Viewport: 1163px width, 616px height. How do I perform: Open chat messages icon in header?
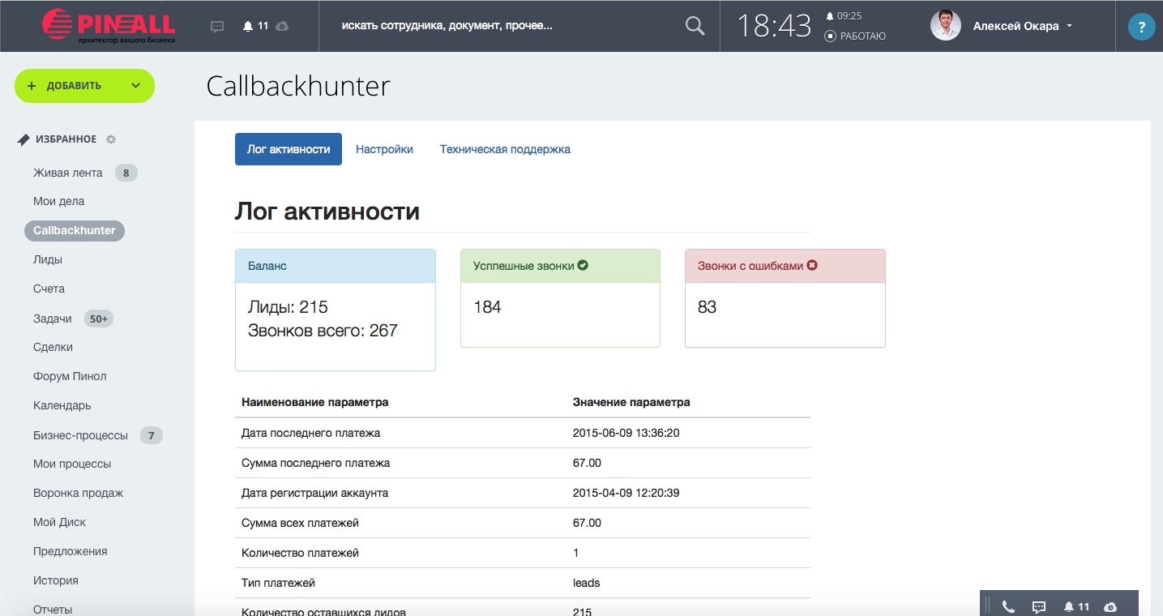[x=217, y=26]
